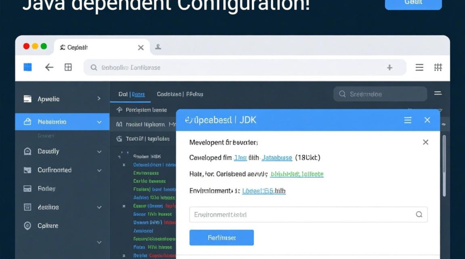
Task: Click the blue button below Environment field
Action: [x=221, y=238]
